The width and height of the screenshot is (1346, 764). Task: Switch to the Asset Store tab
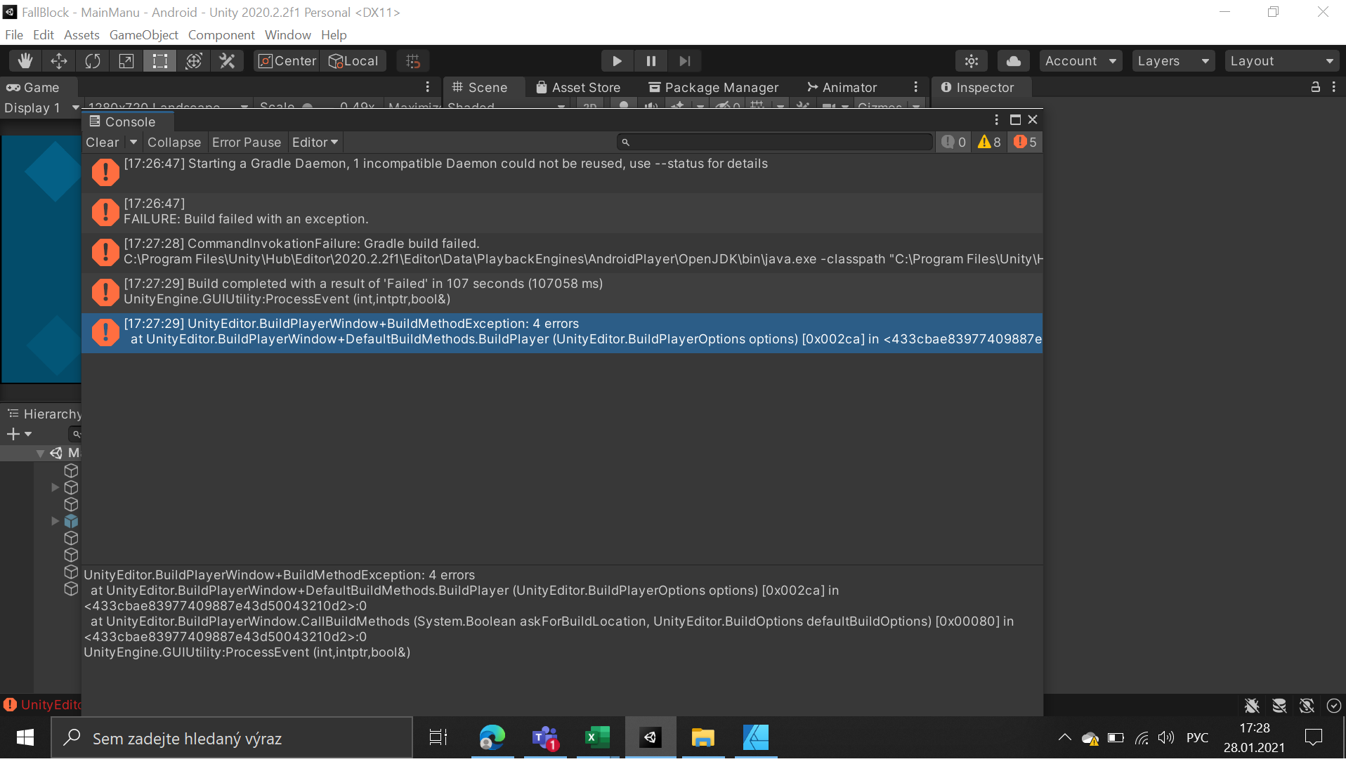point(578,87)
